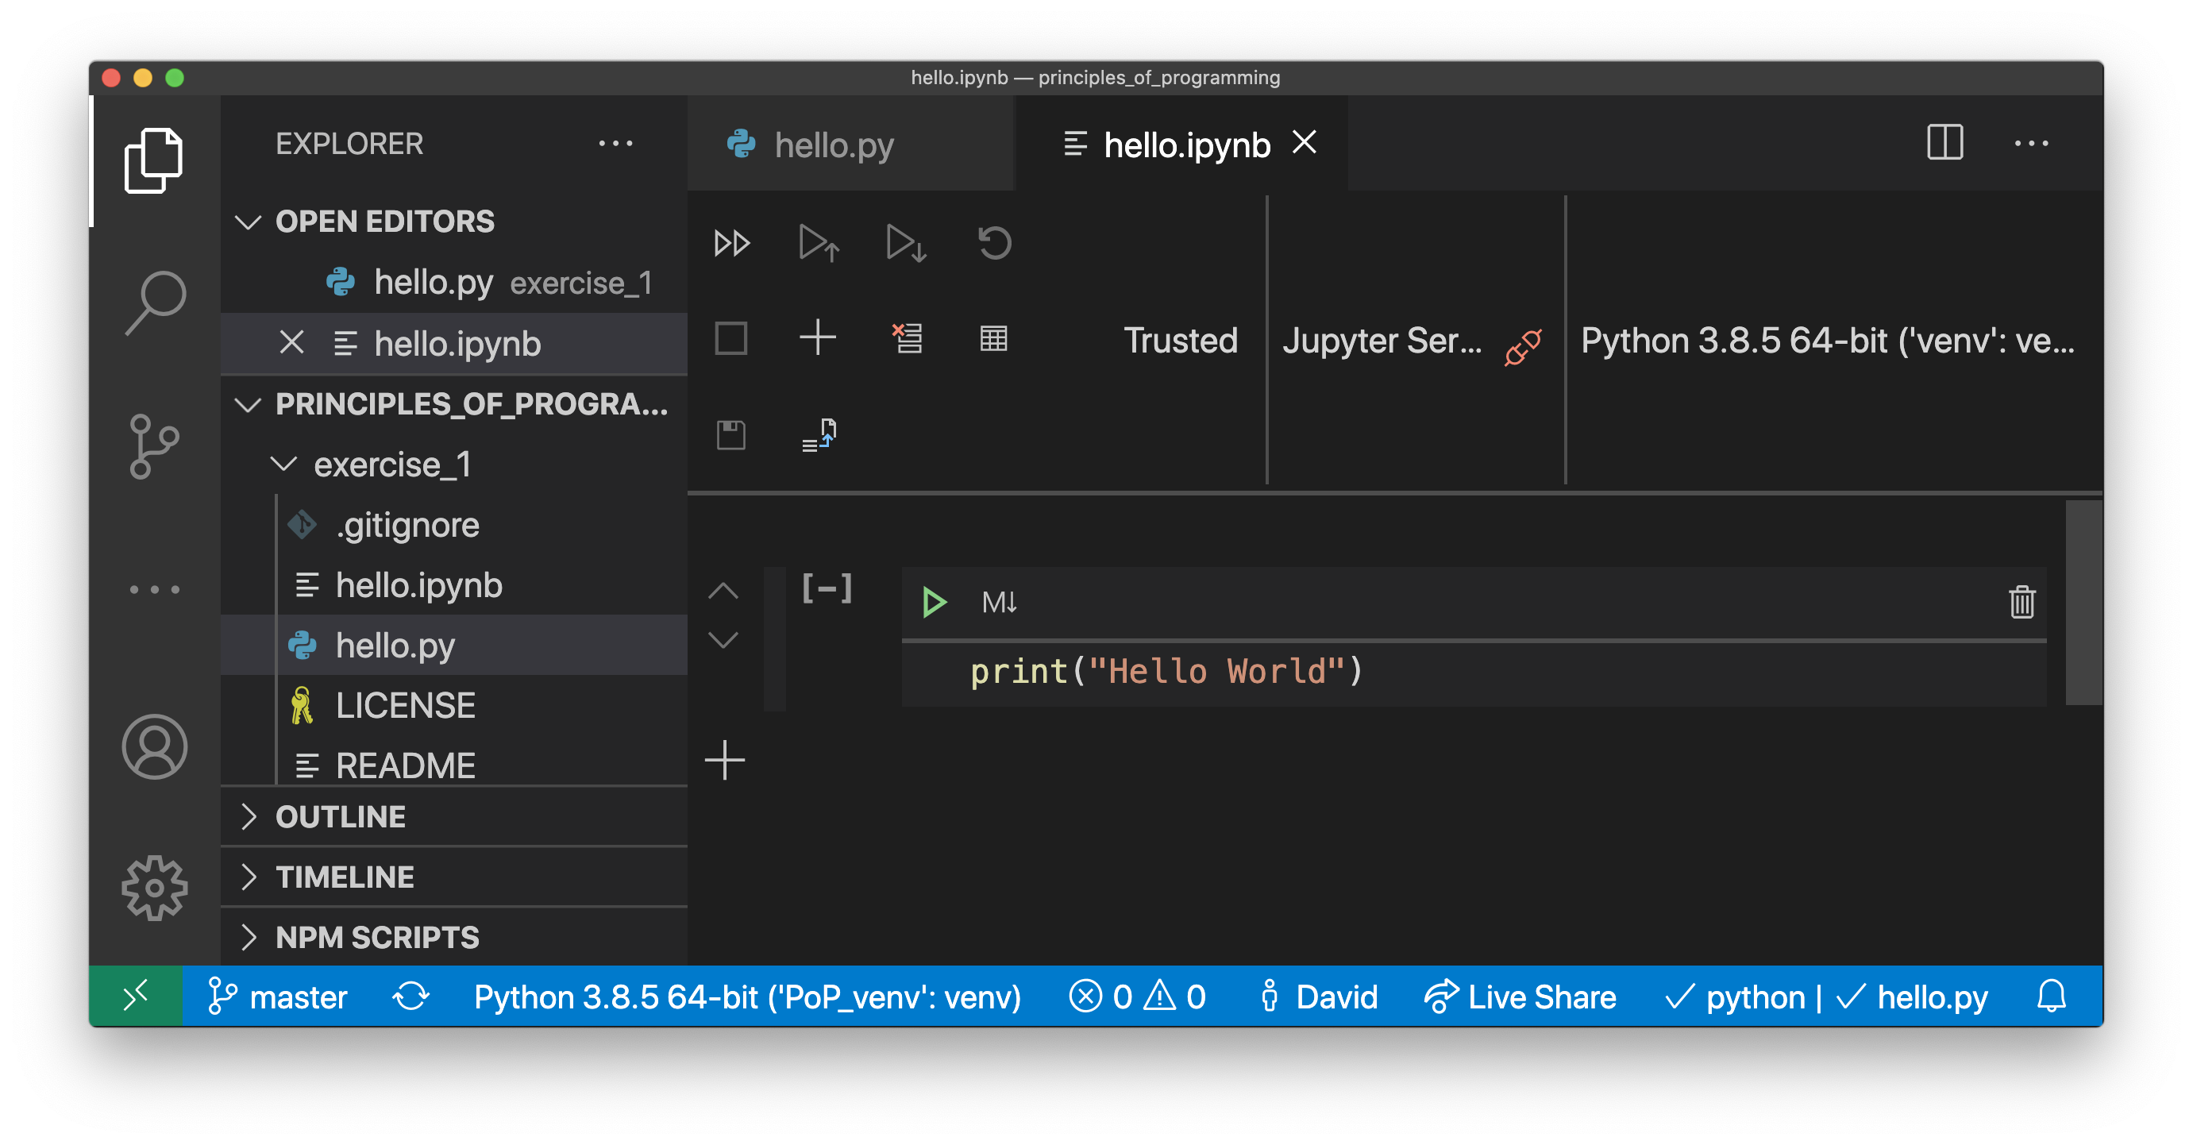The image size is (2193, 1145).
Task: Expand the OUTLINE section
Action: [x=249, y=815]
